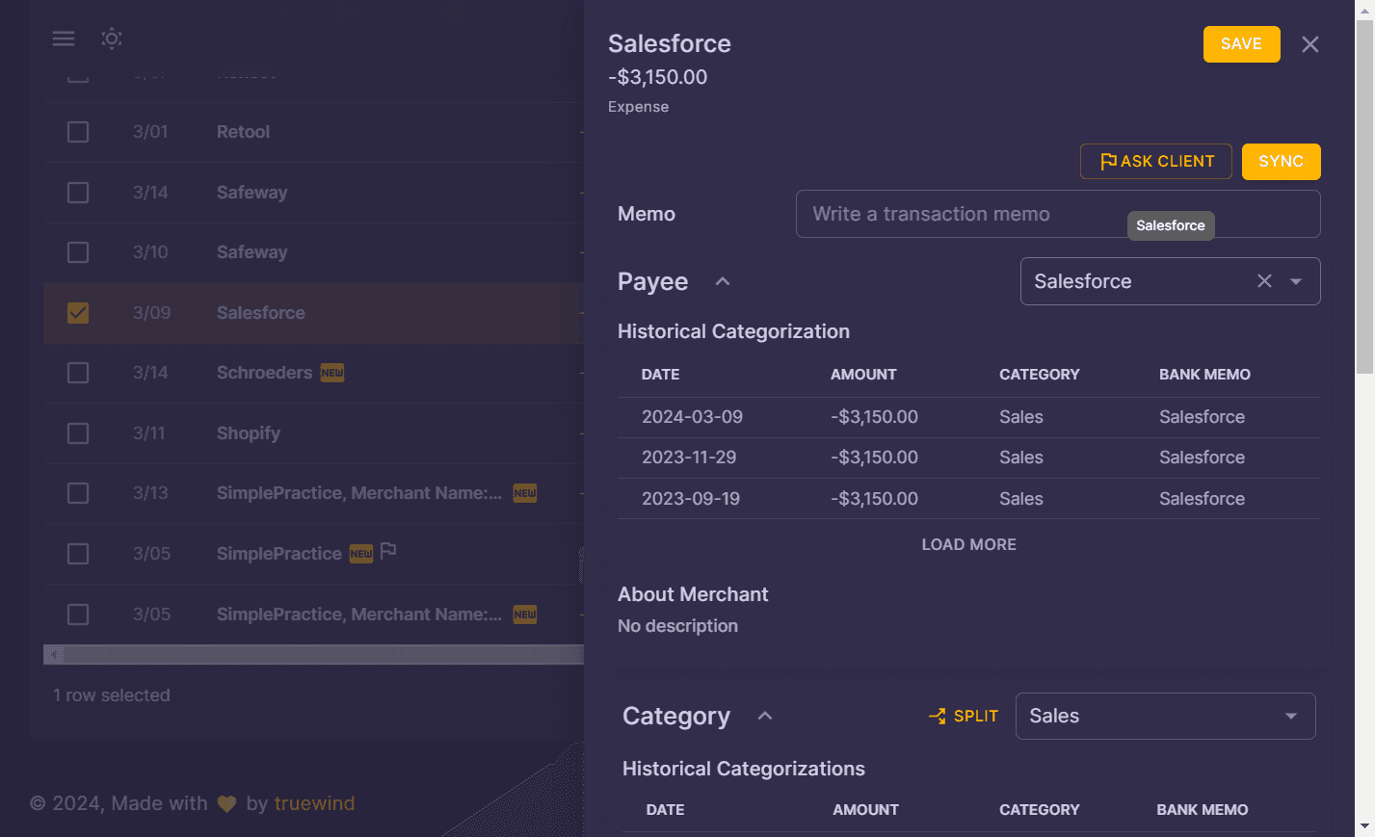The width and height of the screenshot is (1375, 837).
Task: Select the Safeway 3/14 transaction row
Action: [x=78, y=192]
